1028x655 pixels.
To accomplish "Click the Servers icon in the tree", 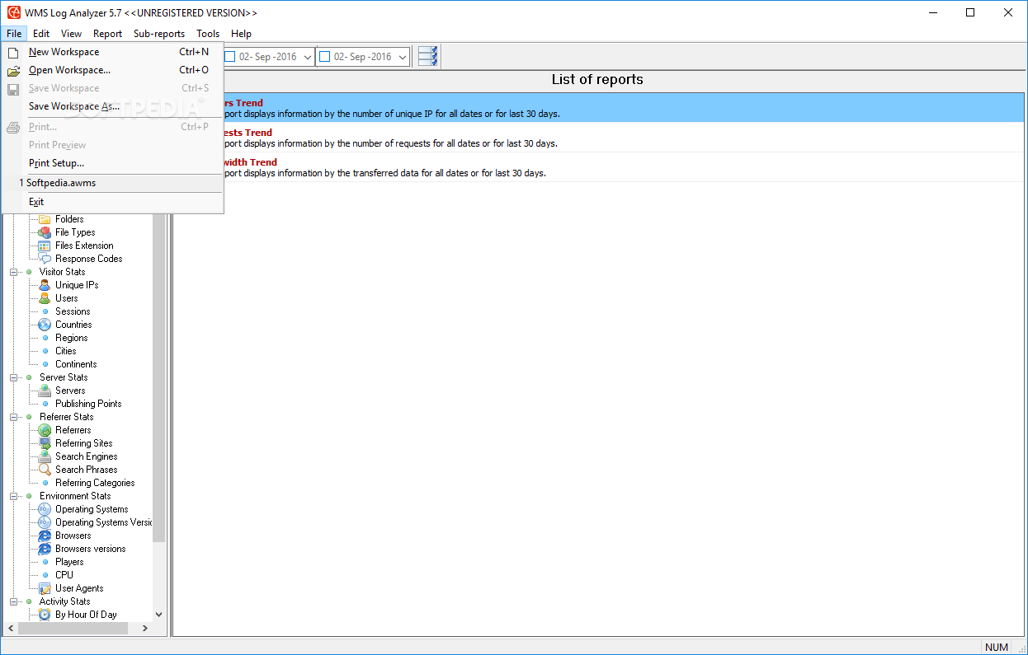I will pos(45,391).
